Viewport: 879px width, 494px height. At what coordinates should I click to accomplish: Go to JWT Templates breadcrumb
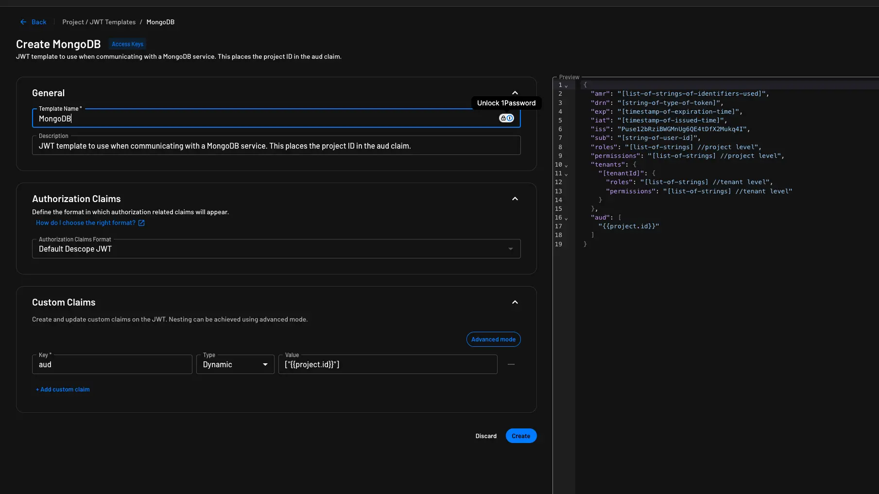[113, 22]
